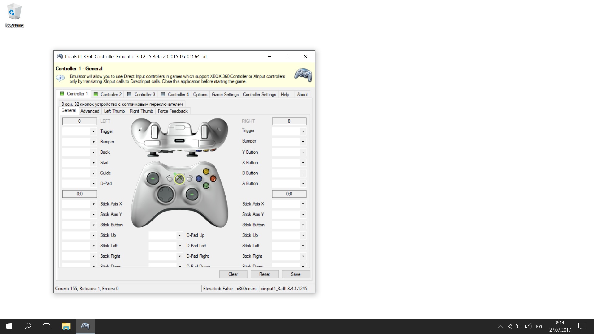Open the Game Settings tab
This screenshot has width=594, height=334.
pyautogui.click(x=225, y=94)
